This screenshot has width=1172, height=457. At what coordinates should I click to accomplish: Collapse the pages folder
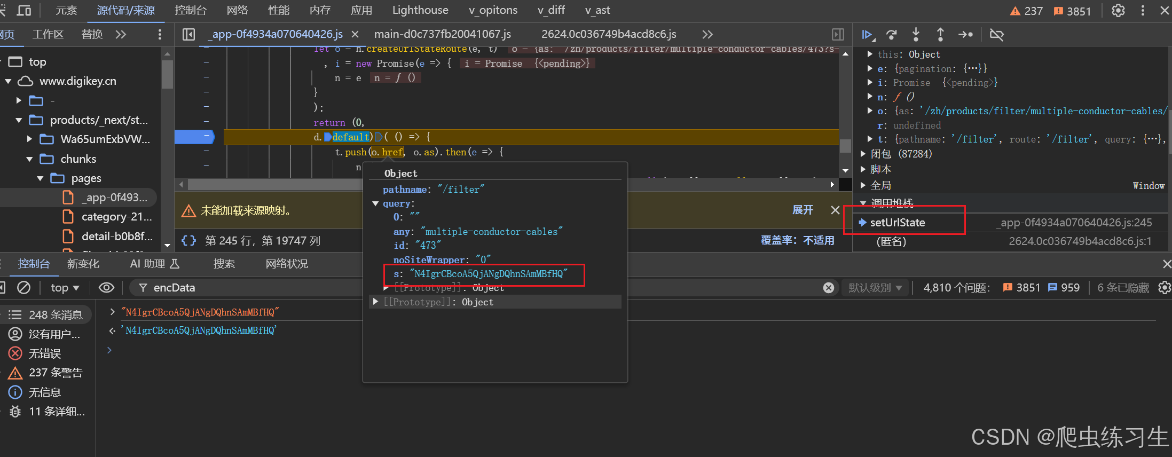[41, 178]
